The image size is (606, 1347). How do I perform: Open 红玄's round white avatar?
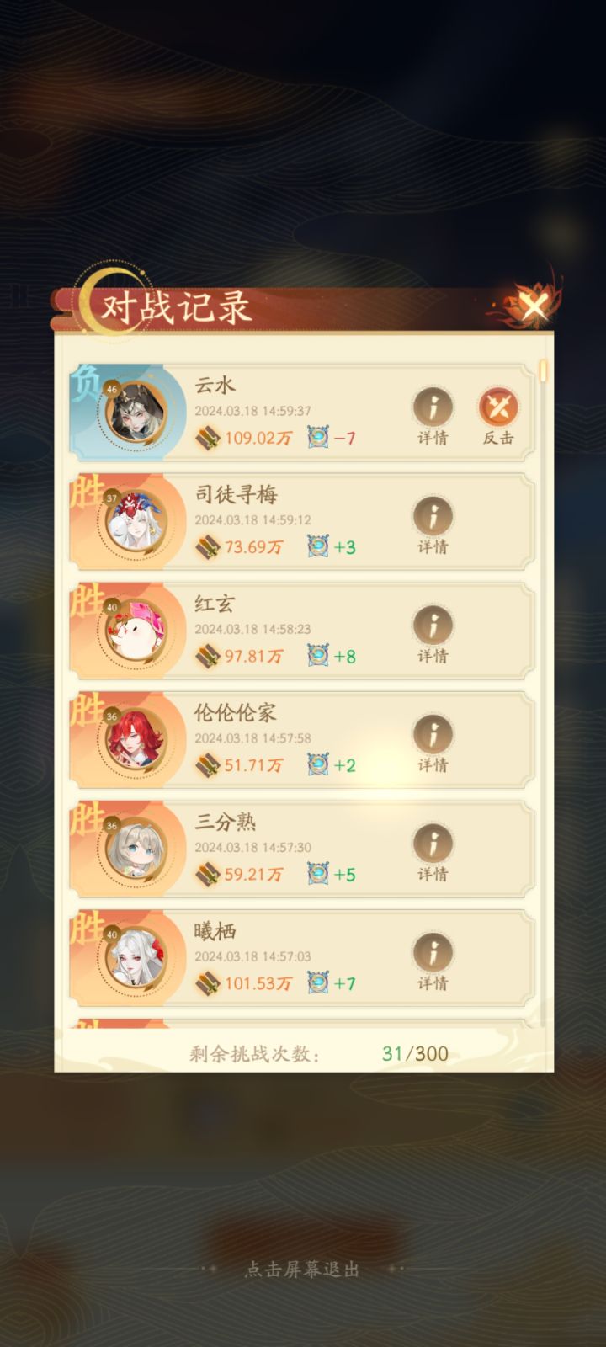(x=135, y=631)
